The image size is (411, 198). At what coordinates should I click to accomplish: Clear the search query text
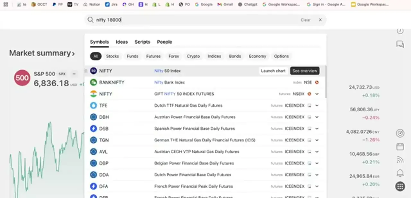click(306, 20)
